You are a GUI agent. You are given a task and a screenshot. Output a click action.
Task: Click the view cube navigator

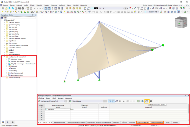click(181, 23)
